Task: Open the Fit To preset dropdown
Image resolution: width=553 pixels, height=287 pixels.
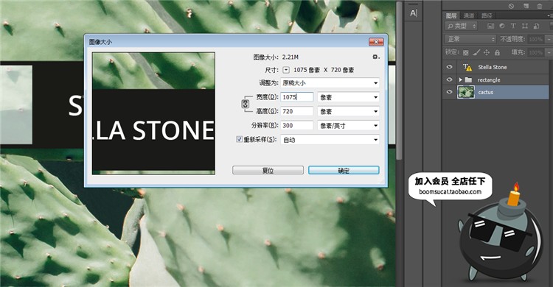Action: tap(330, 83)
